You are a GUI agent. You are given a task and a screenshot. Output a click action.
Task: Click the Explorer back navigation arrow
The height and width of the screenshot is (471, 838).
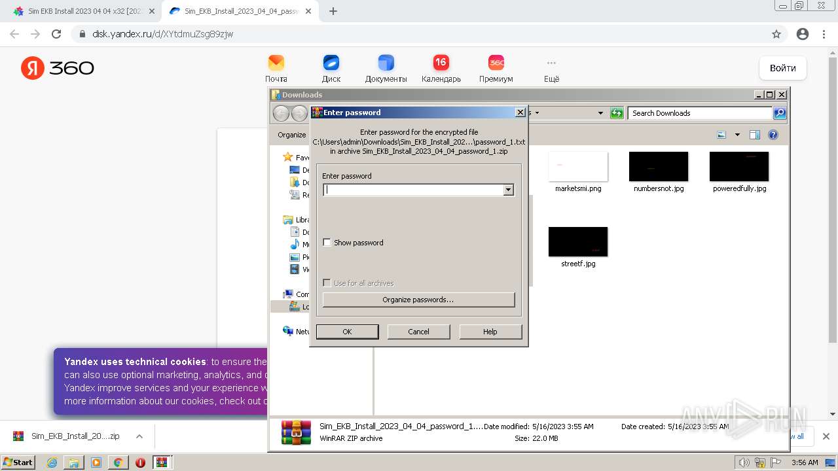point(281,113)
